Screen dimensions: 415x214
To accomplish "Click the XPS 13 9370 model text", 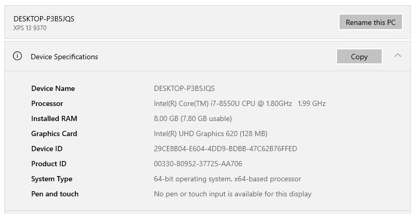I will [x=30, y=28].
